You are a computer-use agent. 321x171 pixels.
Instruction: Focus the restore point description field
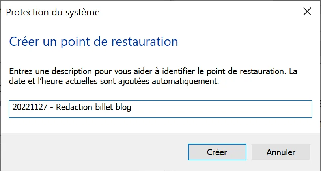[160, 109]
